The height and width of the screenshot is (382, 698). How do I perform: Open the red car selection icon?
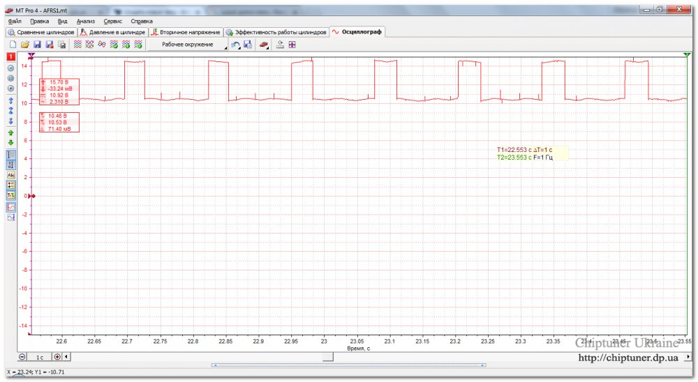click(x=264, y=45)
